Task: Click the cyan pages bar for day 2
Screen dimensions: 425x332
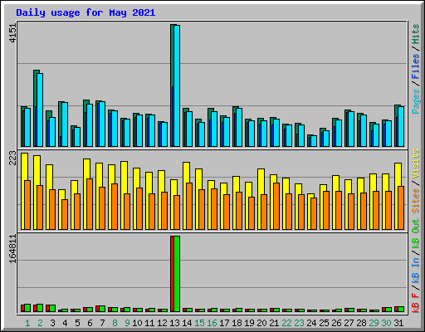Action: [40, 110]
